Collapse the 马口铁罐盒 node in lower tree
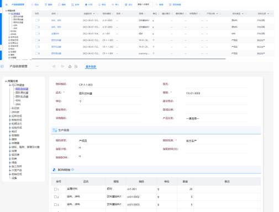279x212 pixels. [9, 85]
